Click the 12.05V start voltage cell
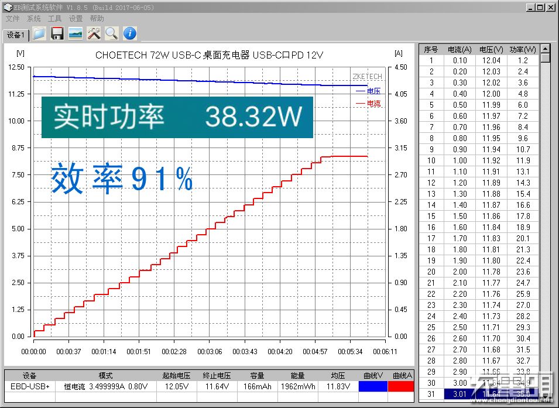559x408 pixels. 176,386
